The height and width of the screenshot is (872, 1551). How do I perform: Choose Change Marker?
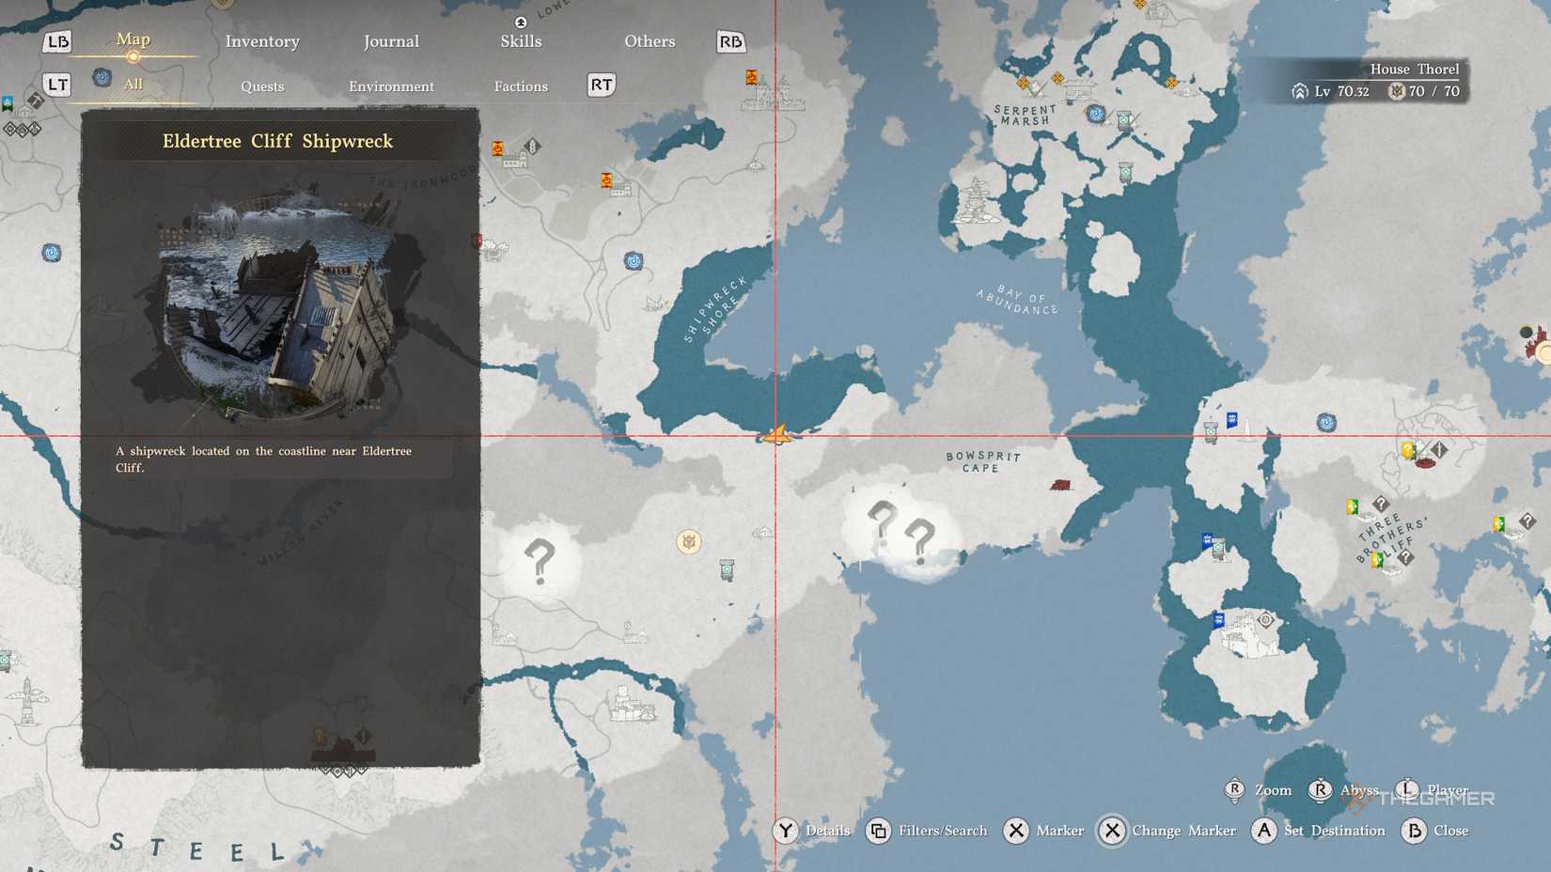click(x=1167, y=831)
